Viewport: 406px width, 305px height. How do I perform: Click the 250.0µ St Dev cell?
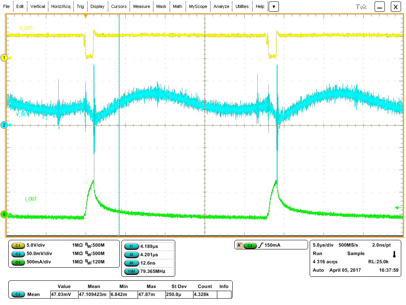[x=179, y=294]
